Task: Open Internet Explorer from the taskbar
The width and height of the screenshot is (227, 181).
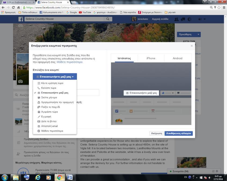Action: (38, 178)
